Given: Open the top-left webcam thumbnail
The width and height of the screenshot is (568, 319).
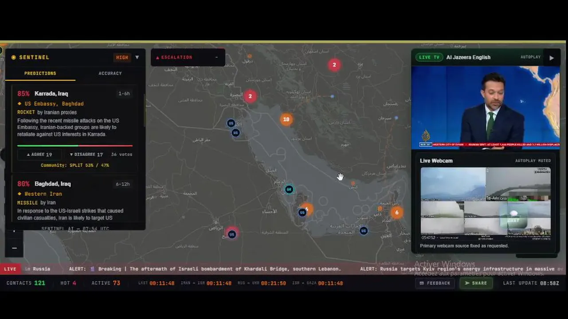Looking at the screenshot, I should [x=453, y=184].
